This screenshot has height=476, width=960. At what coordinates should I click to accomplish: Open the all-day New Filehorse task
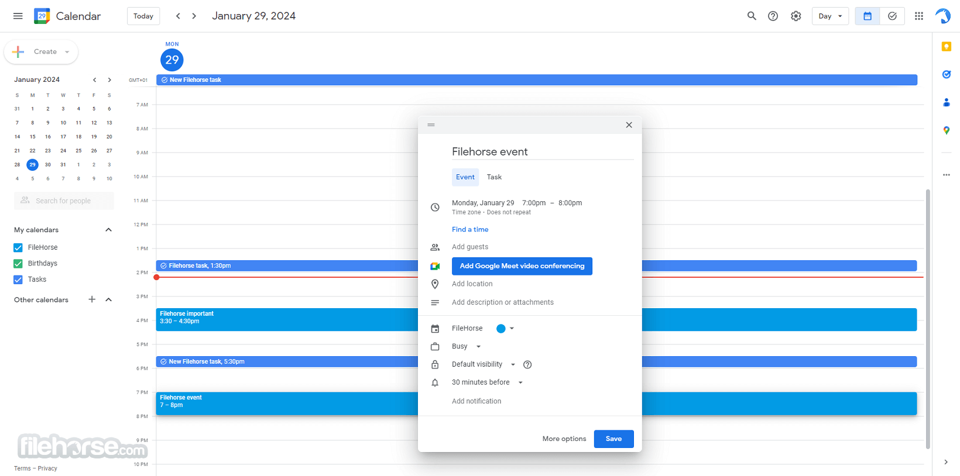[x=537, y=80]
